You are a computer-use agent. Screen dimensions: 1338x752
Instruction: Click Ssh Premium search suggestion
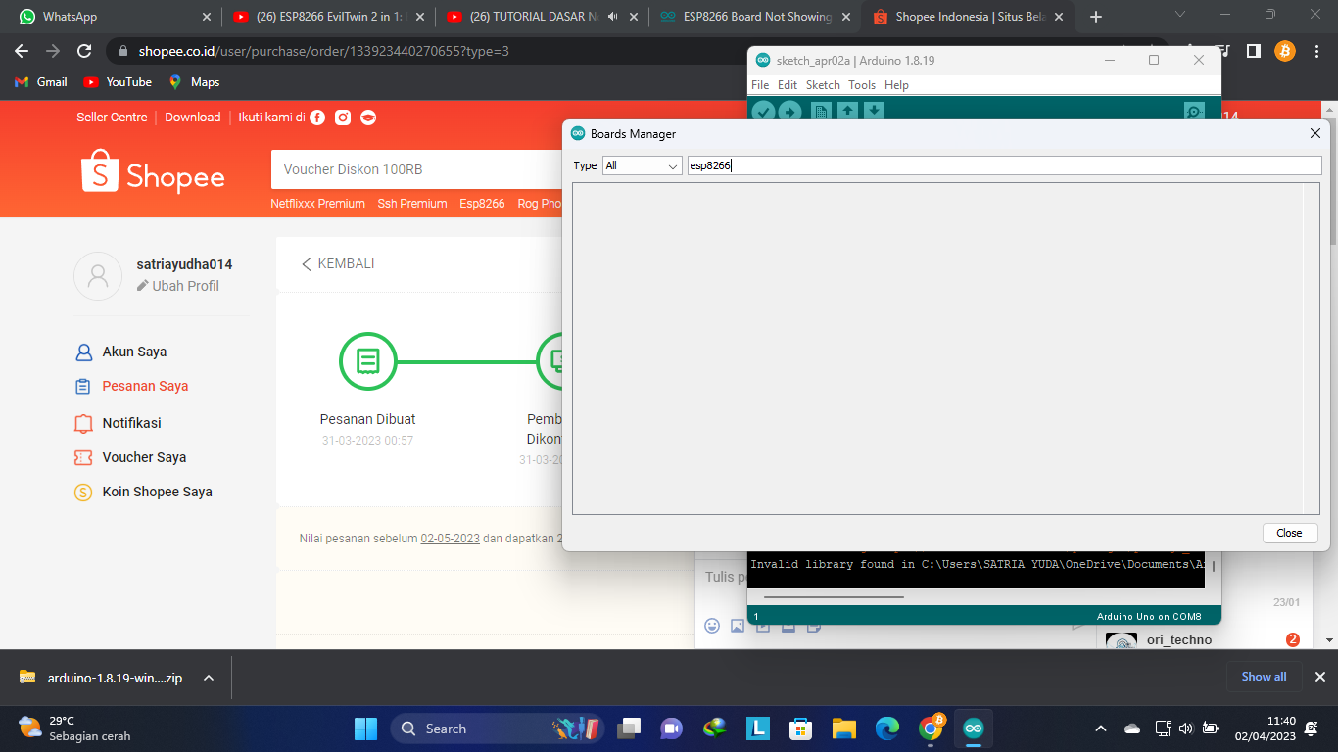(412, 204)
